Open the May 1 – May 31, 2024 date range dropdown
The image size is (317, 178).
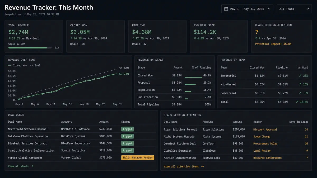tap(247, 9)
